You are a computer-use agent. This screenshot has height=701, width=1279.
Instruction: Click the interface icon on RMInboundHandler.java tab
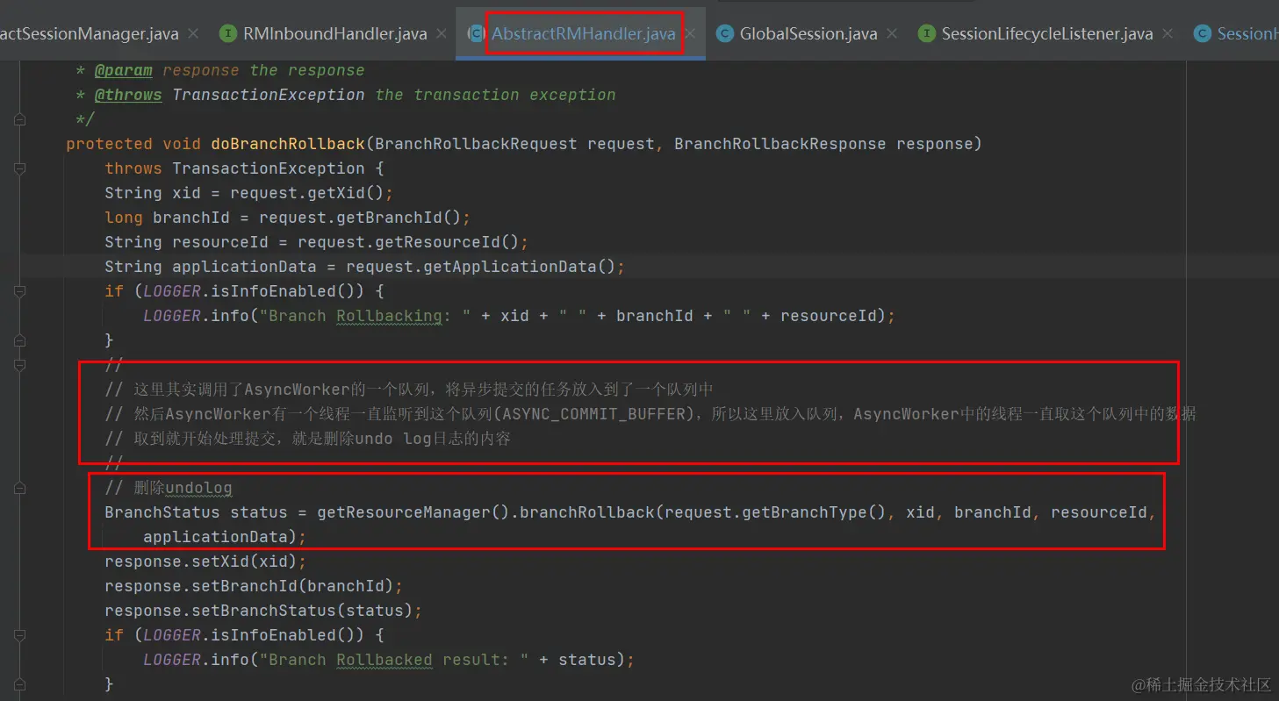click(227, 34)
